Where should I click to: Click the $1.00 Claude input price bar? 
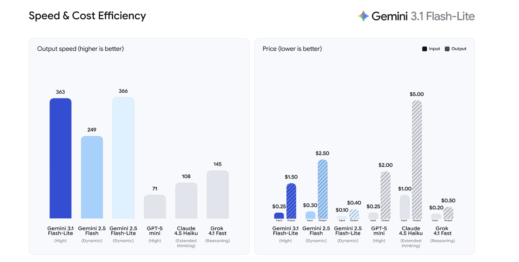coord(404,207)
